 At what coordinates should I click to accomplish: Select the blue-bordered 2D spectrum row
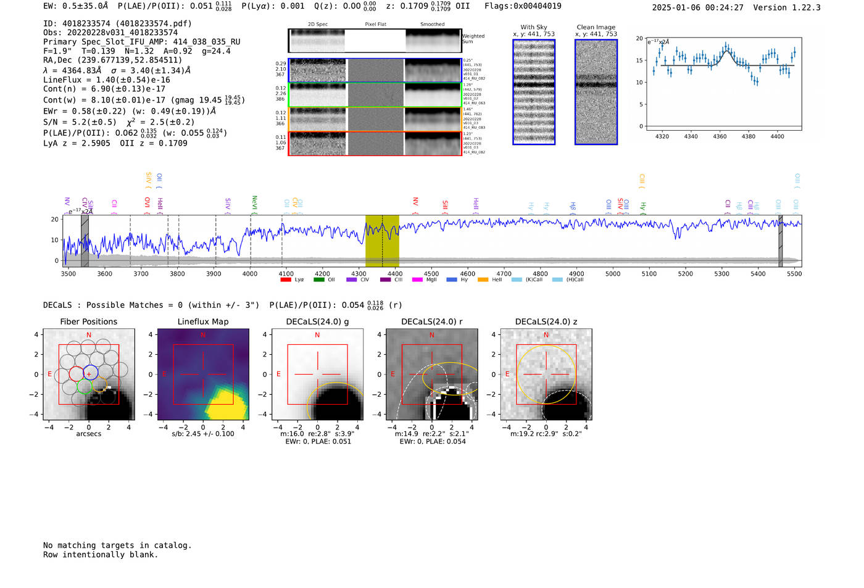point(375,70)
